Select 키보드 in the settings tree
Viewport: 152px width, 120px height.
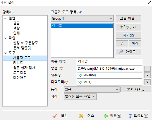coord(18,63)
